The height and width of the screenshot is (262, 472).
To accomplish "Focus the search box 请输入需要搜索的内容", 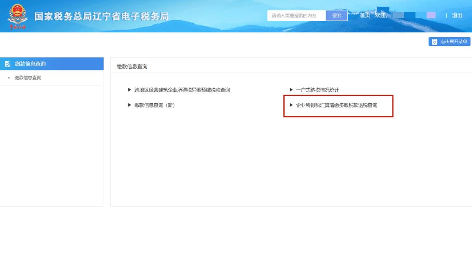I will pos(296,16).
